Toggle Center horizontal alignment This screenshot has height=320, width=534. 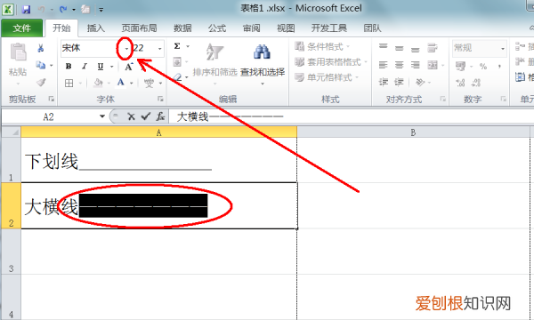pos(399,65)
